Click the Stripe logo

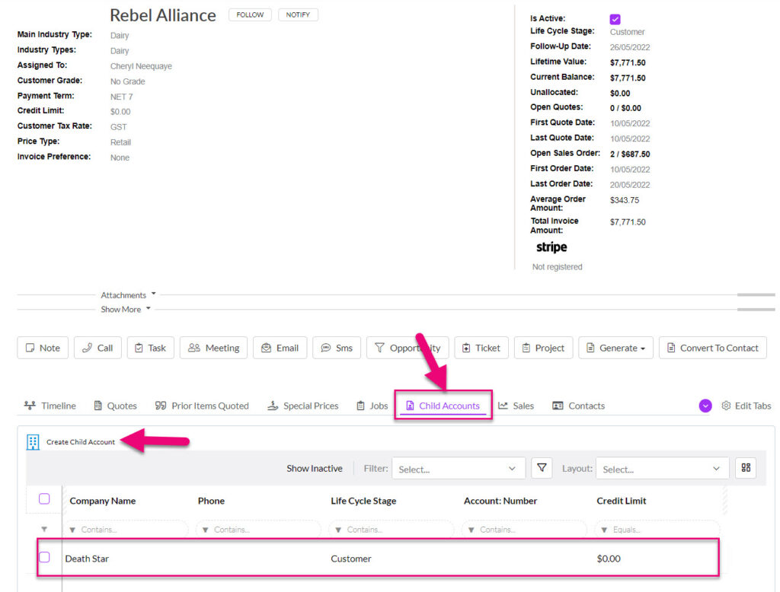(x=551, y=247)
